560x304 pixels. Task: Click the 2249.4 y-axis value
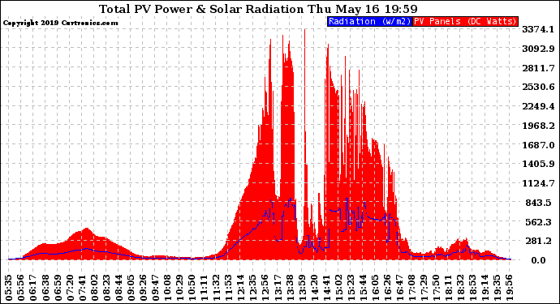coord(539,106)
